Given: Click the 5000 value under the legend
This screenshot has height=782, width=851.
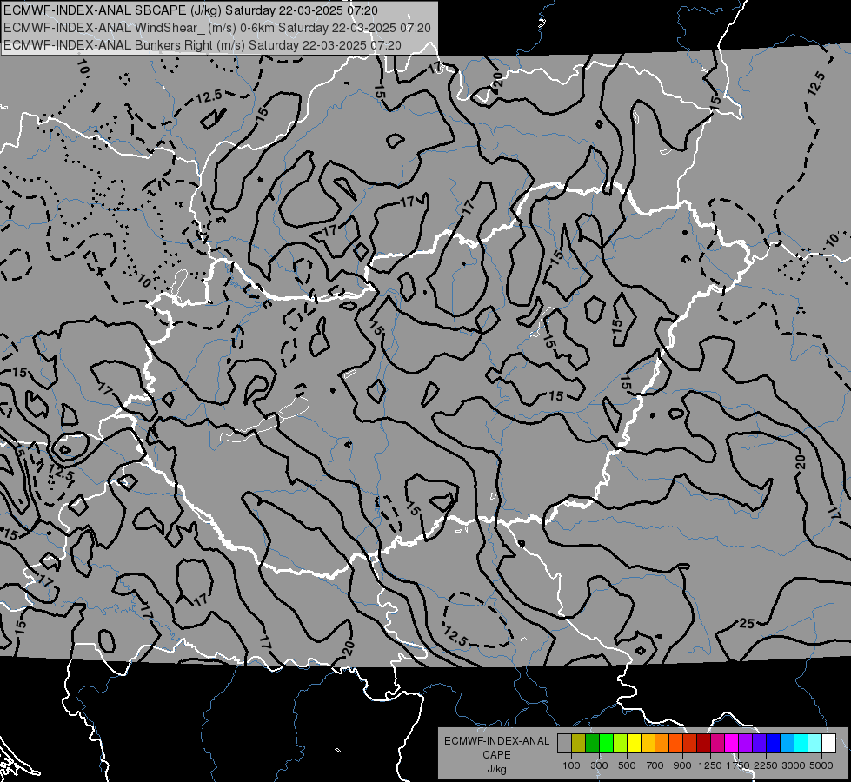Looking at the screenshot, I should point(821,765).
